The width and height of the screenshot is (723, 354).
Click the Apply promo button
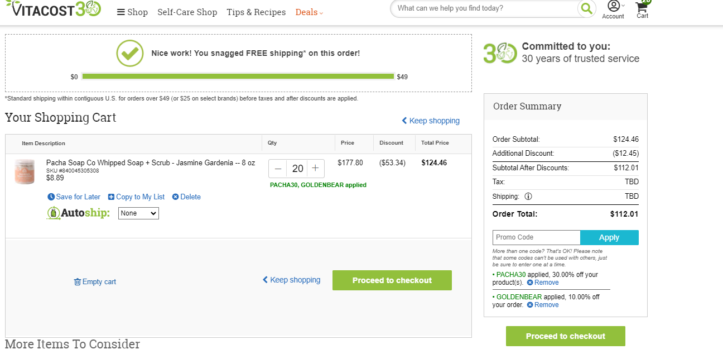[x=609, y=237]
